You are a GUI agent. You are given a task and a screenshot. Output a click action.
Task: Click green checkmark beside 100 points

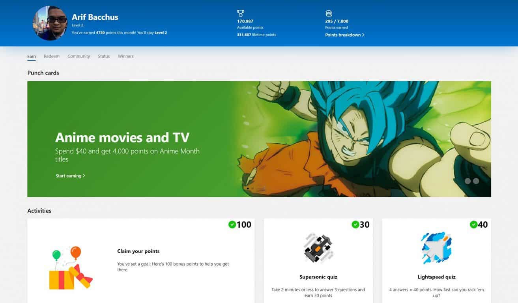click(232, 224)
